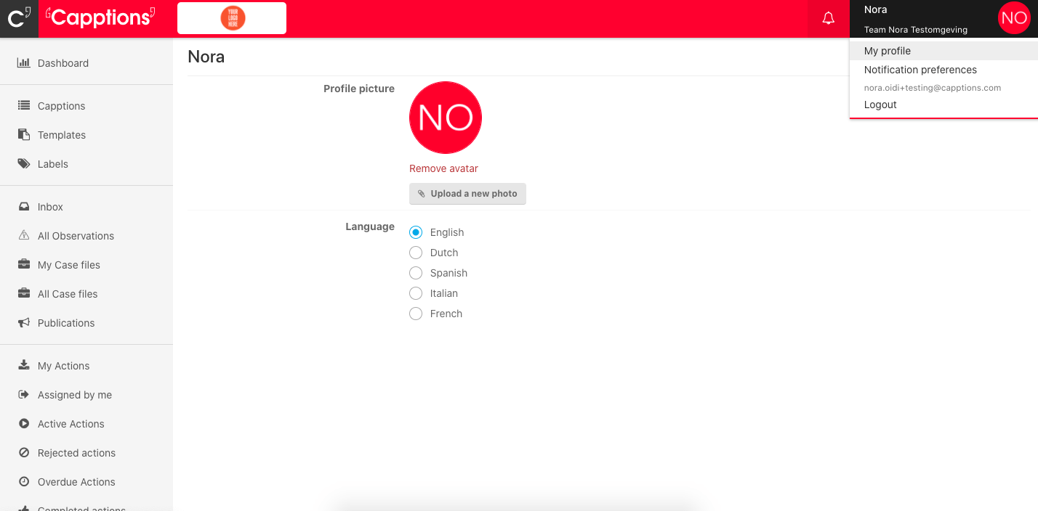Click the Labels tag icon

click(x=23, y=164)
